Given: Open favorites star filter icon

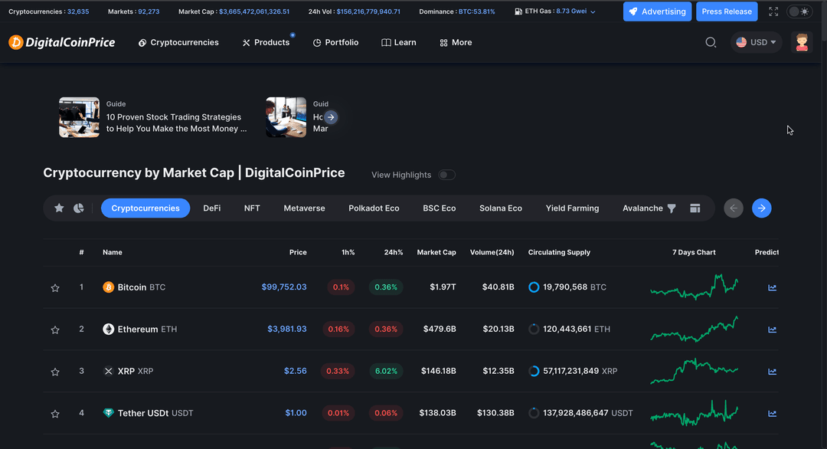Looking at the screenshot, I should click(x=59, y=208).
